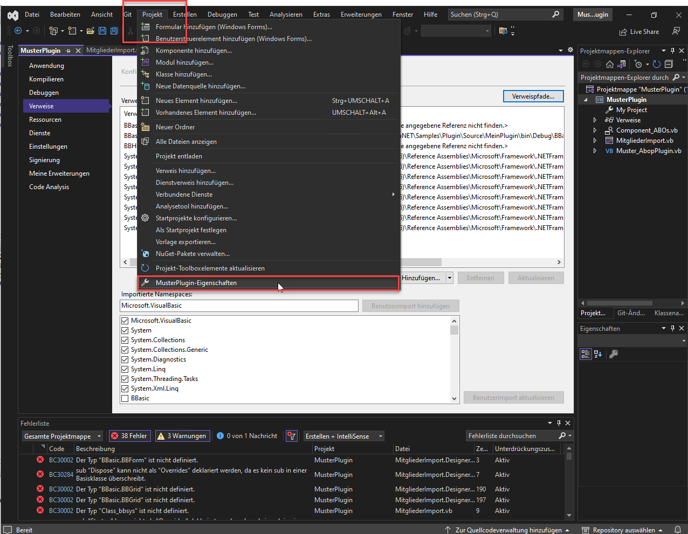Click the open file folder icon

[91, 31]
